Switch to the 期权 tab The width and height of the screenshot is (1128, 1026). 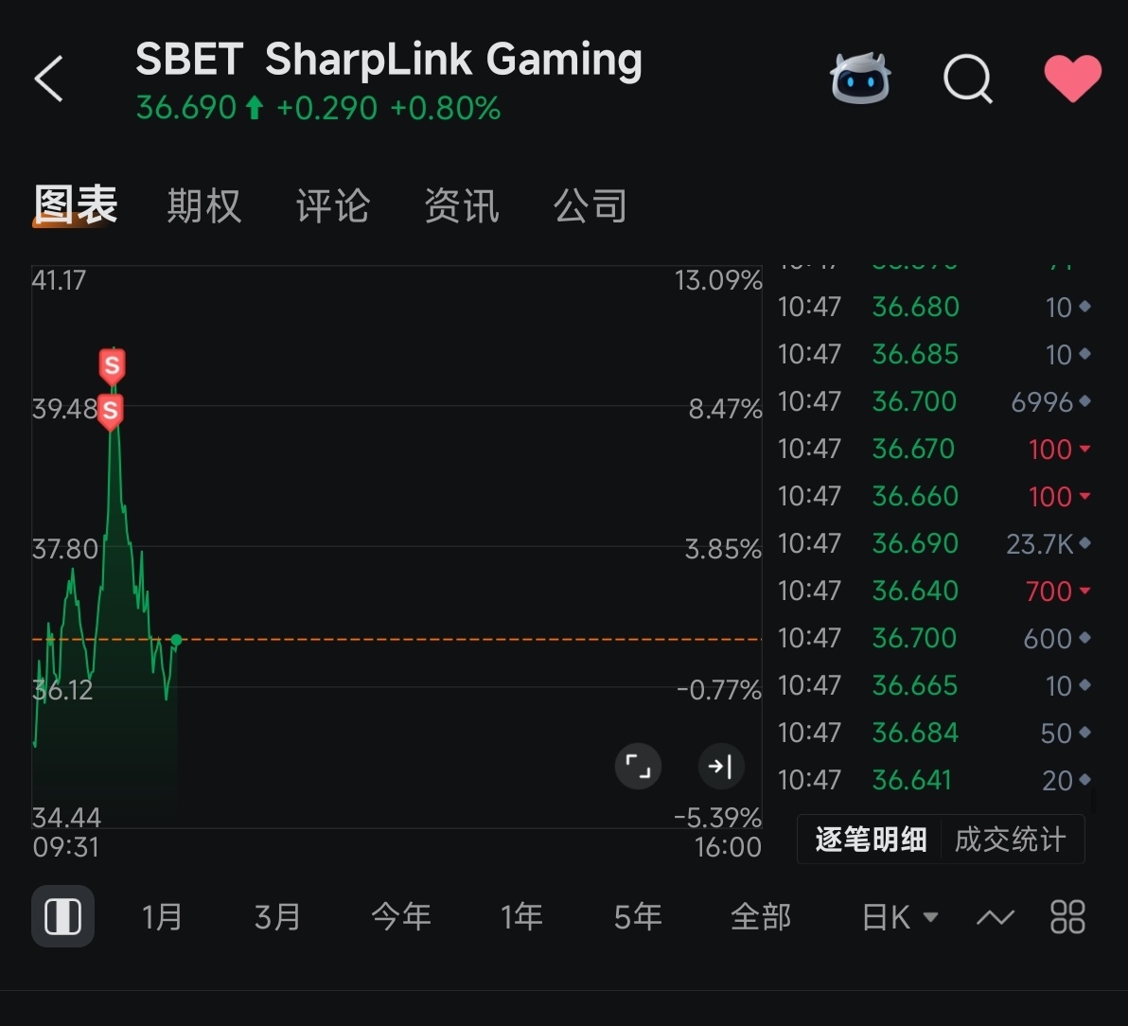pos(204,205)
